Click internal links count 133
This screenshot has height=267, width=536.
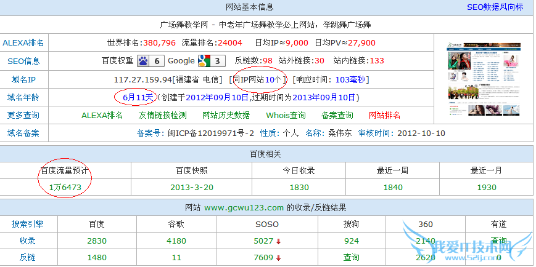(377, 61)
